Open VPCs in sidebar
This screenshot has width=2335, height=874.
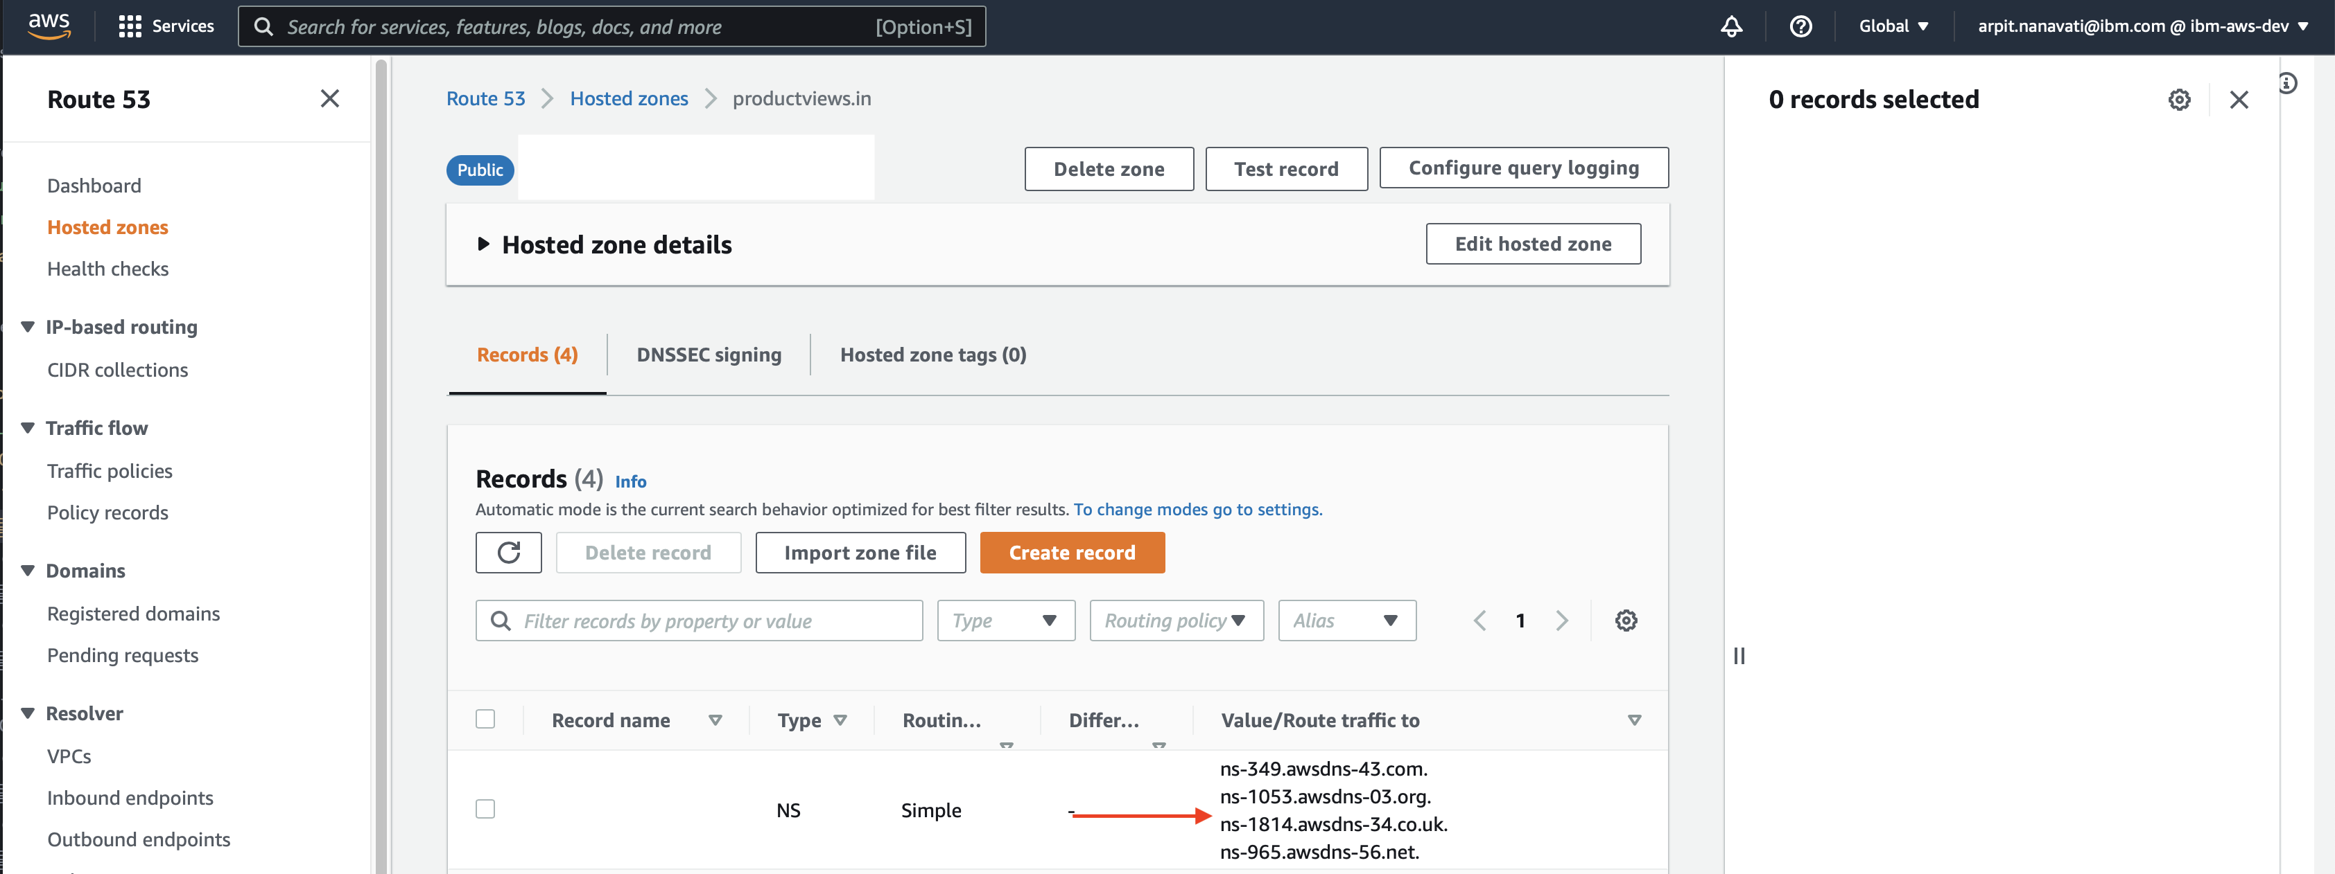tap(69, 756)
